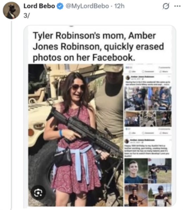Click the group photo small thumbnail
183x210 pixels.
point(132,119)
